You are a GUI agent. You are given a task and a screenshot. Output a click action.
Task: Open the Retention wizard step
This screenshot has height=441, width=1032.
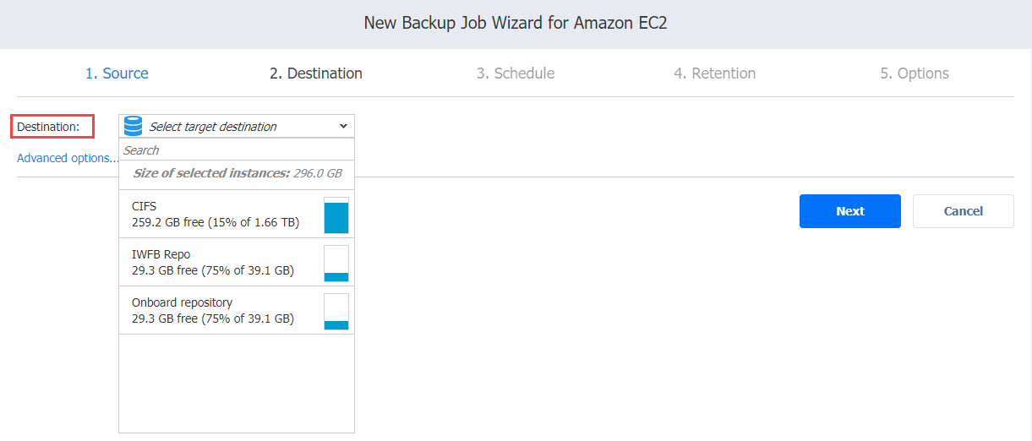[715, 73]
